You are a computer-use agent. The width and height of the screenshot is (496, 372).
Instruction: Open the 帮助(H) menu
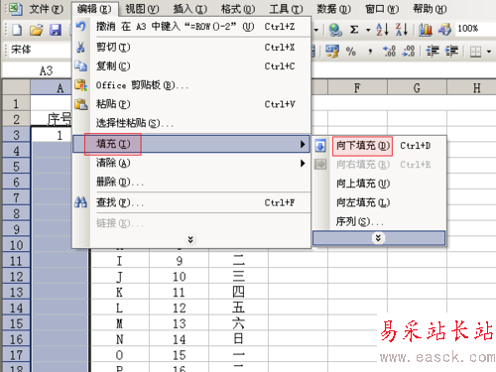point(430,9)
